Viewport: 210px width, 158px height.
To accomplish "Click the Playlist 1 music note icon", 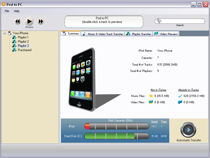I will click(14, 37).
